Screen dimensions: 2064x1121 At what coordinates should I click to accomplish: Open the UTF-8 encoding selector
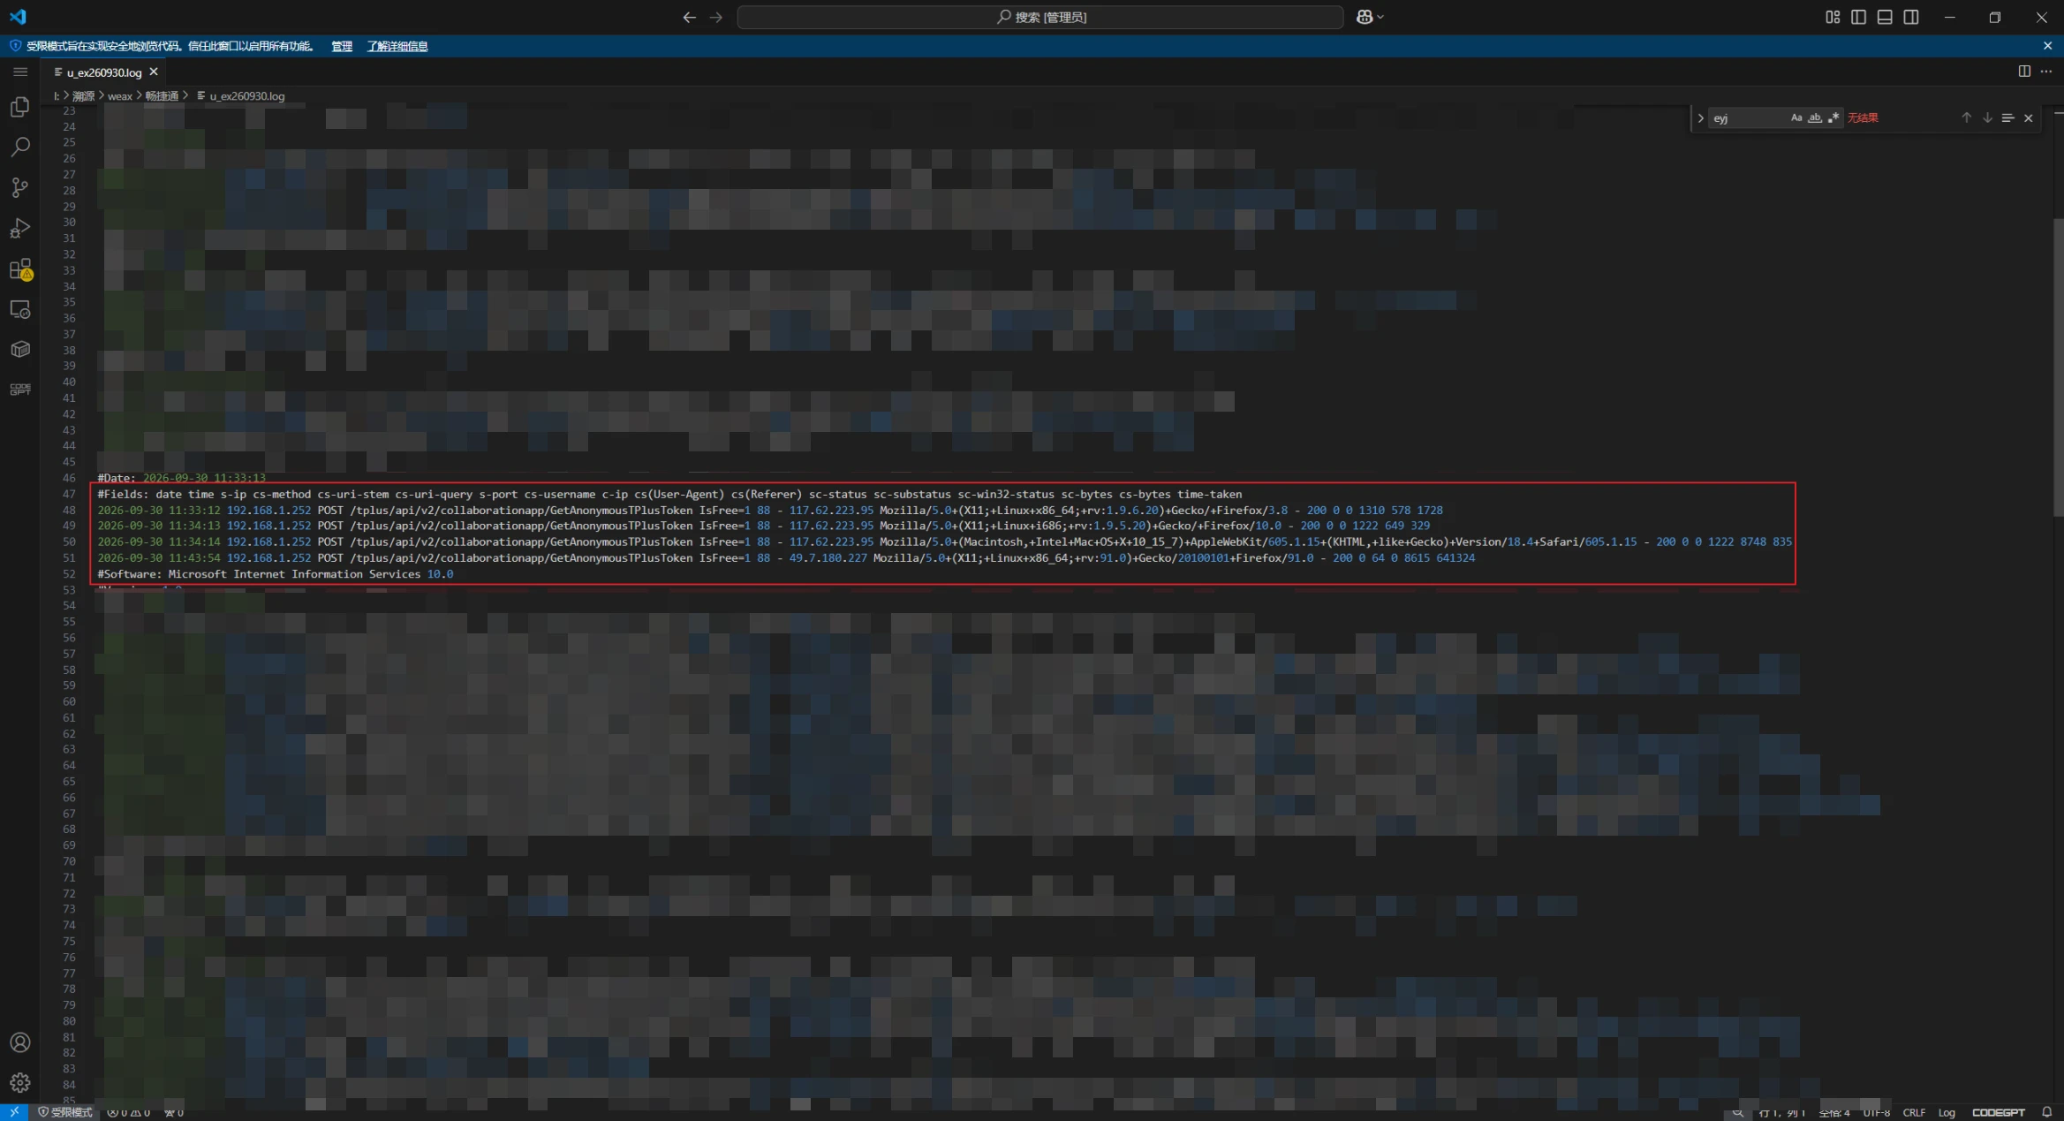click(x=1876, y=1112)
